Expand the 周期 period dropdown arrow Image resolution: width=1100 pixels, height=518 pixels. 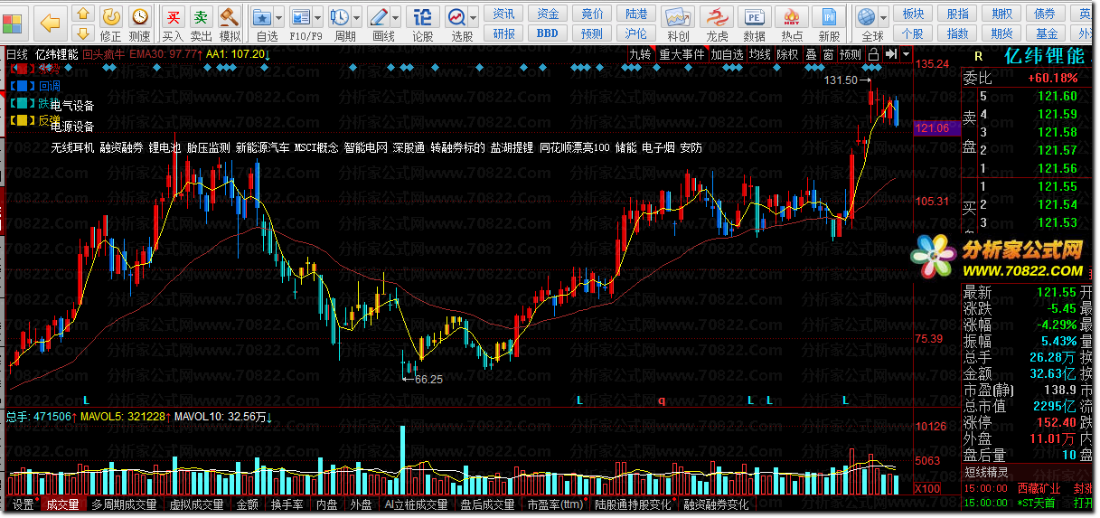click(x=358, y=16)
